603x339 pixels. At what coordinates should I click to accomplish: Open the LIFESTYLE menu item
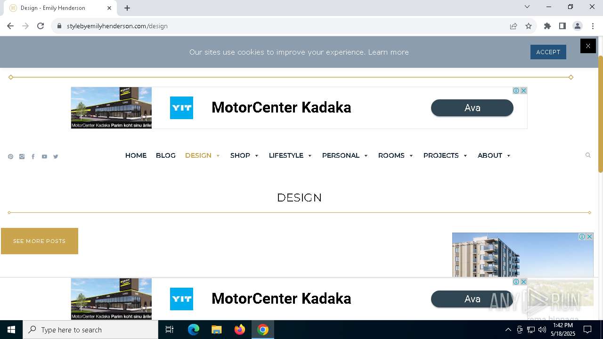pyautogui.click(x=286, y=155)
